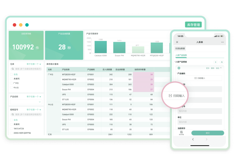The width and height of the screenshot is (235, 166).
Task: Click the Catalyst 8300 bar in the chart
Action: click(x=100, y=47)
